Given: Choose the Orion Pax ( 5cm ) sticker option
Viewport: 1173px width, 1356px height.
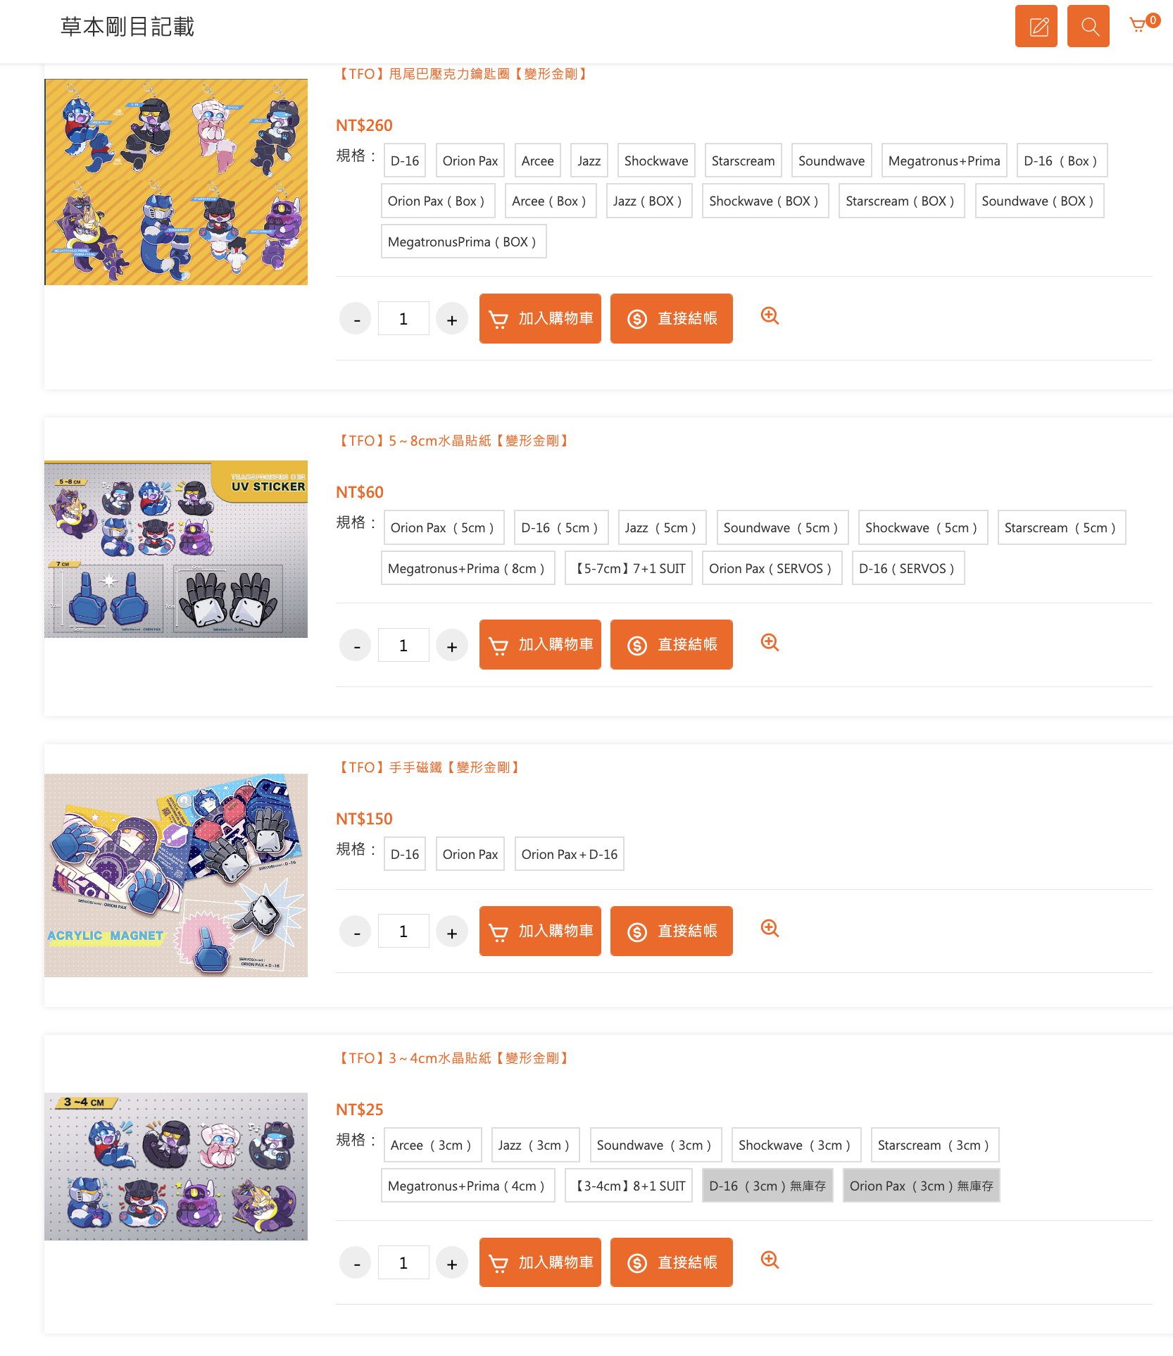Looking at the screenshot, I should tap(444, 527).
